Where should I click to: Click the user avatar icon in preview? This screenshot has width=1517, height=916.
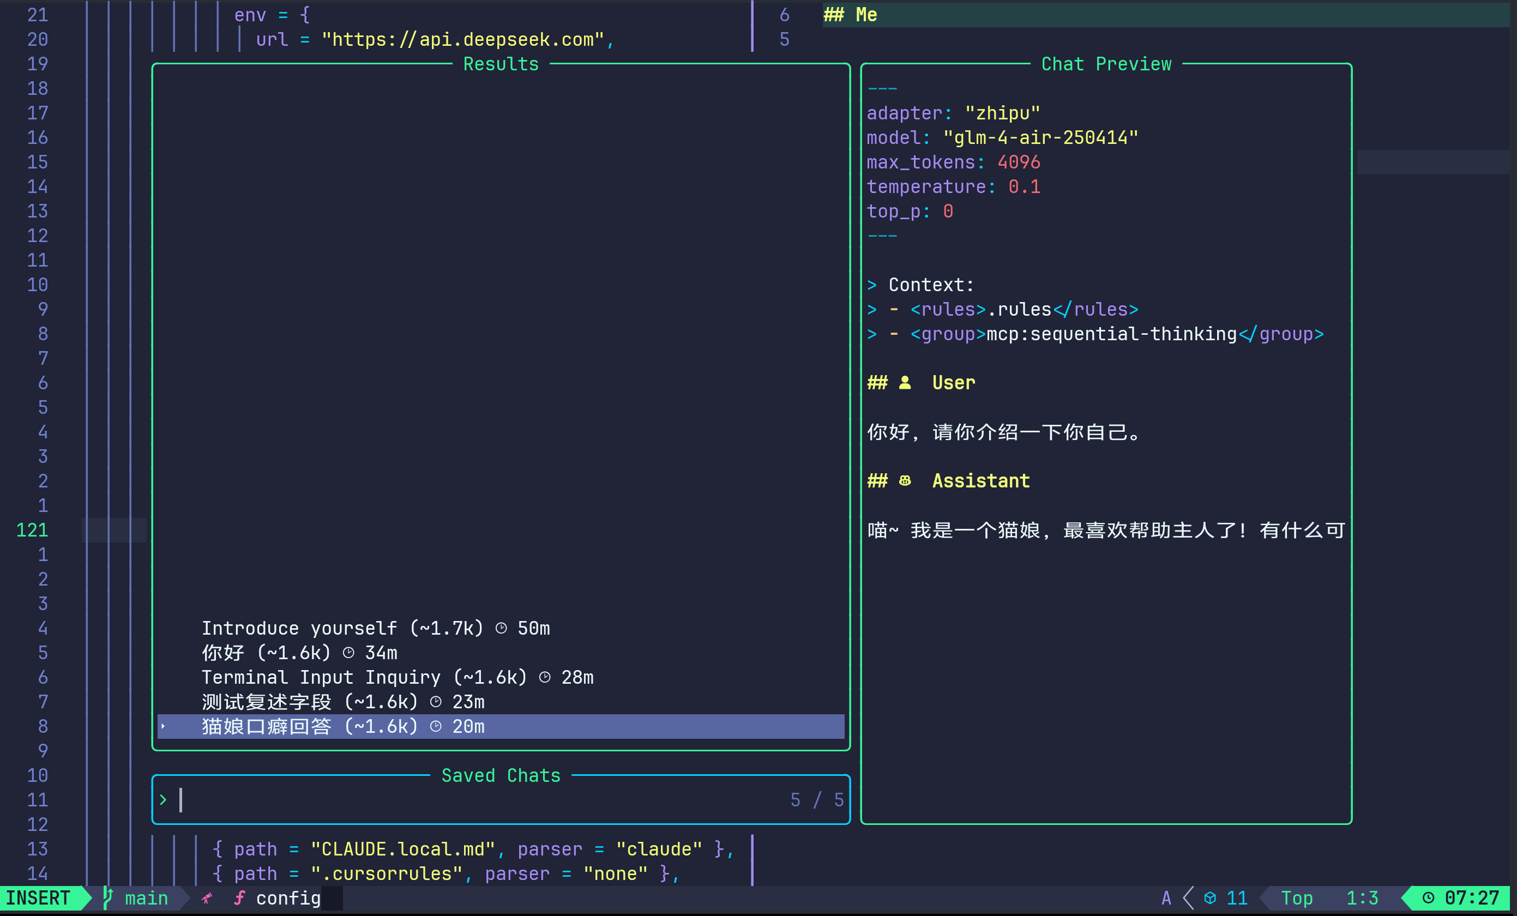(x=905, y=383)
